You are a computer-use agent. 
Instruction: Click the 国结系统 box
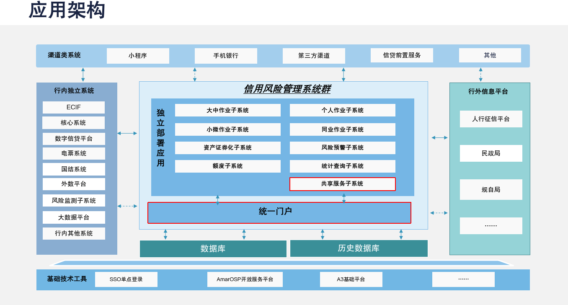coord(74,169)
